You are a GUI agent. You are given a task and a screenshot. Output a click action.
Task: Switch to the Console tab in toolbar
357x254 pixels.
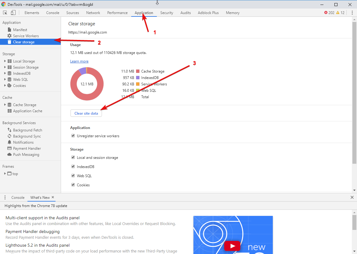click(x=52, y=13)
